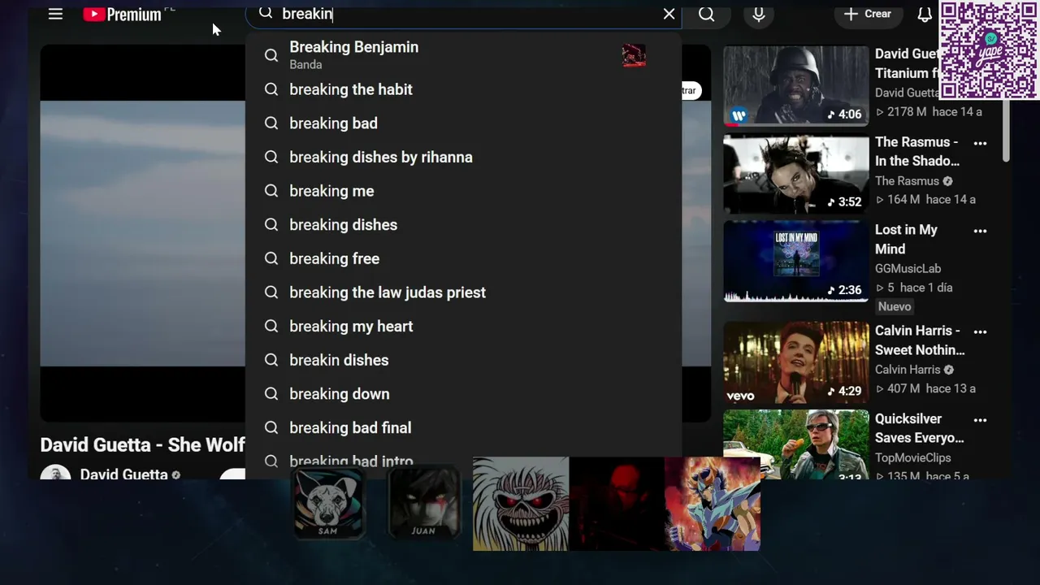Open options menu for The Rasmus video

click(x=980, y=144)
